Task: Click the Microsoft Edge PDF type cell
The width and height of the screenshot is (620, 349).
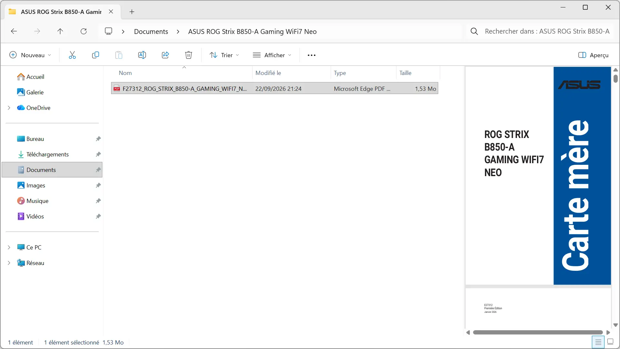Action: point(362,89)
